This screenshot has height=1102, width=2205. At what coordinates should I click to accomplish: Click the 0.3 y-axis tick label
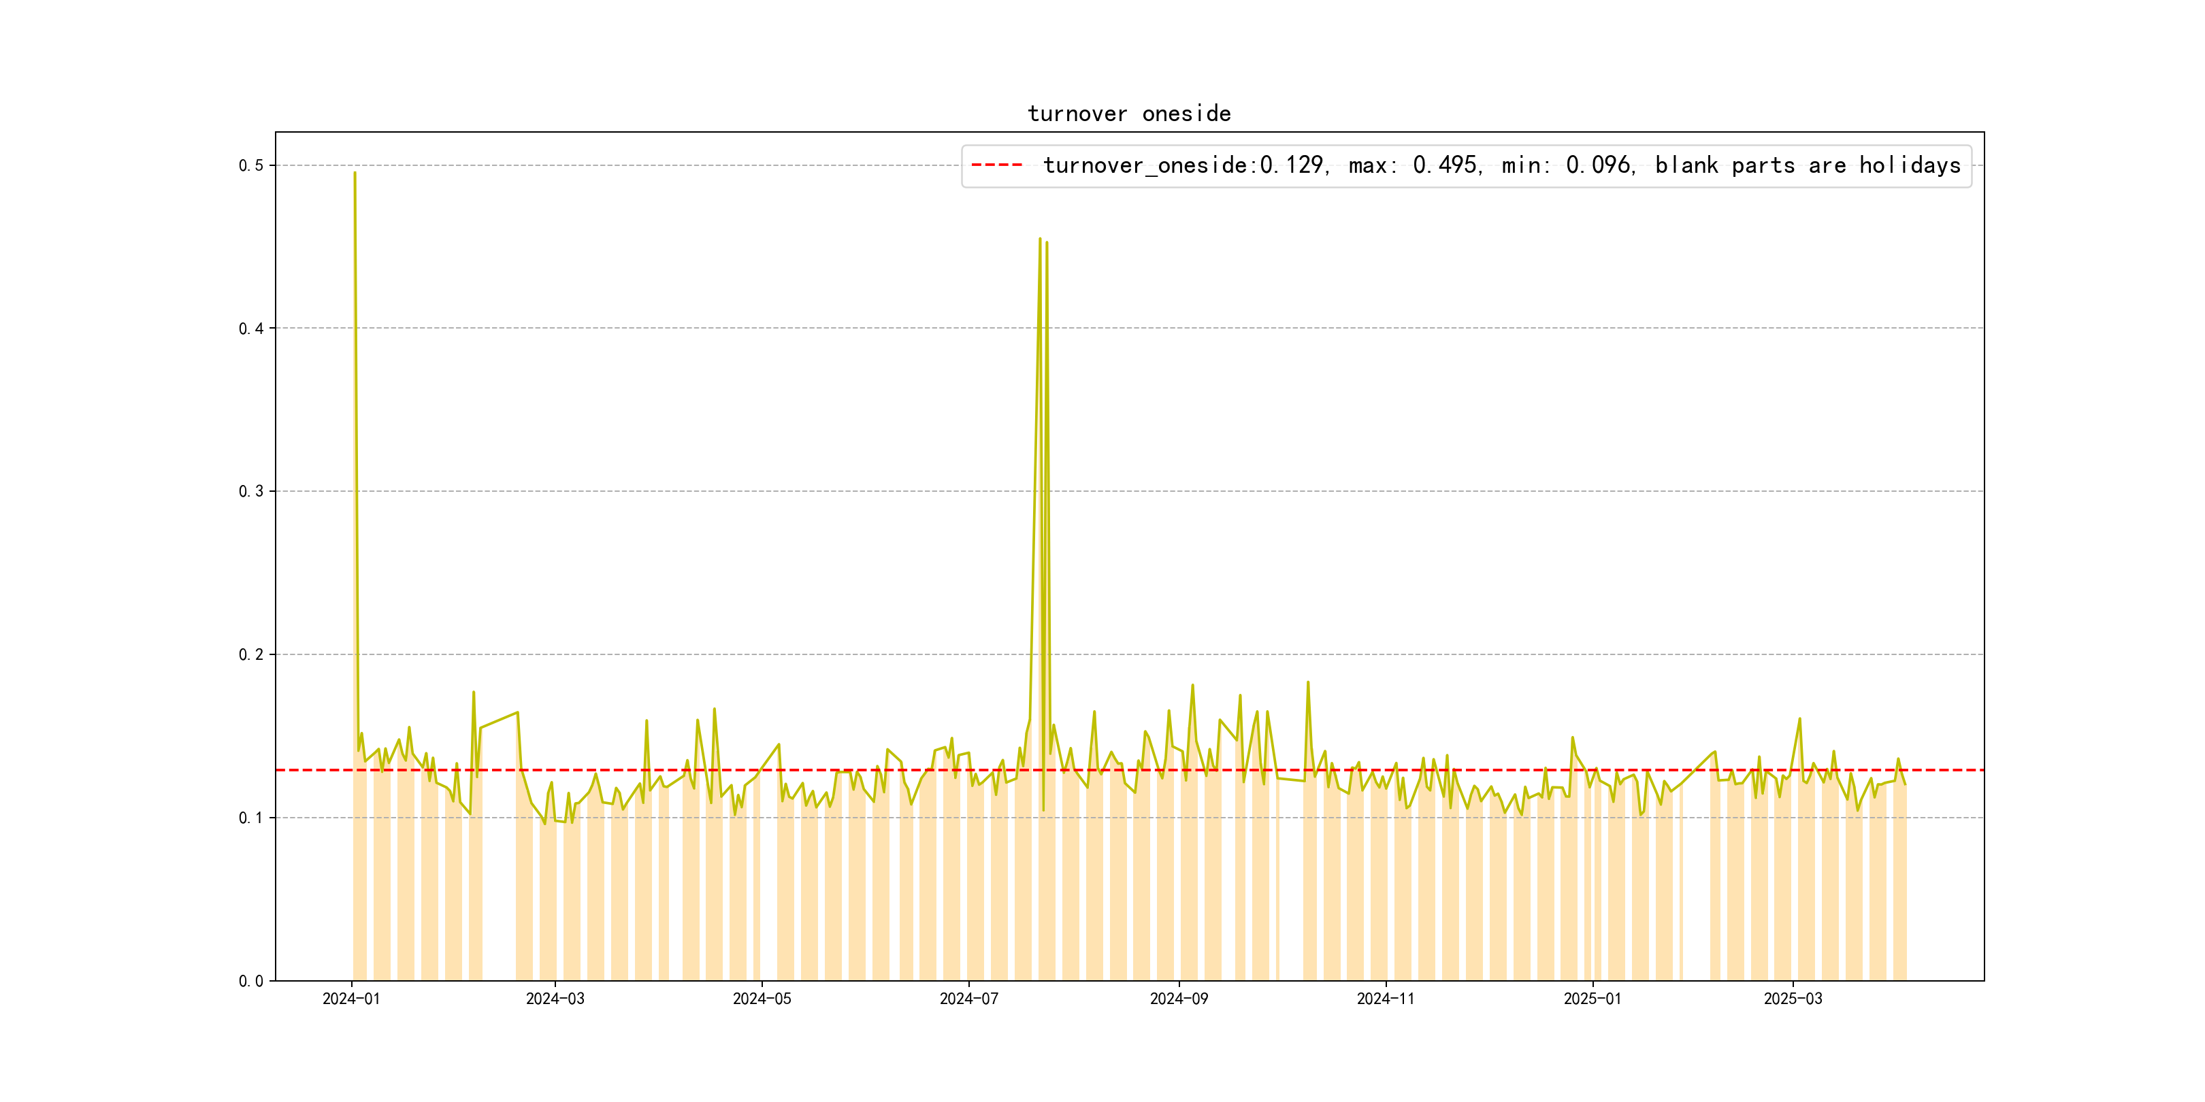coord(251,491)
